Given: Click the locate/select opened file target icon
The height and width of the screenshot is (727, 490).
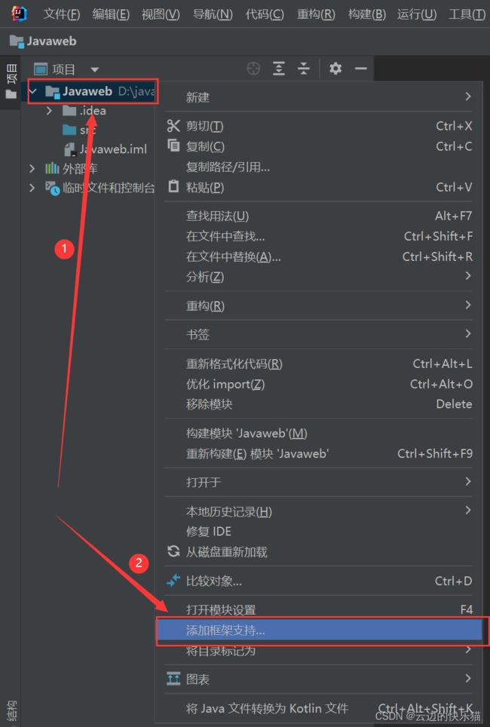Looking at the screenshot, I should click(x=253, y=69).
